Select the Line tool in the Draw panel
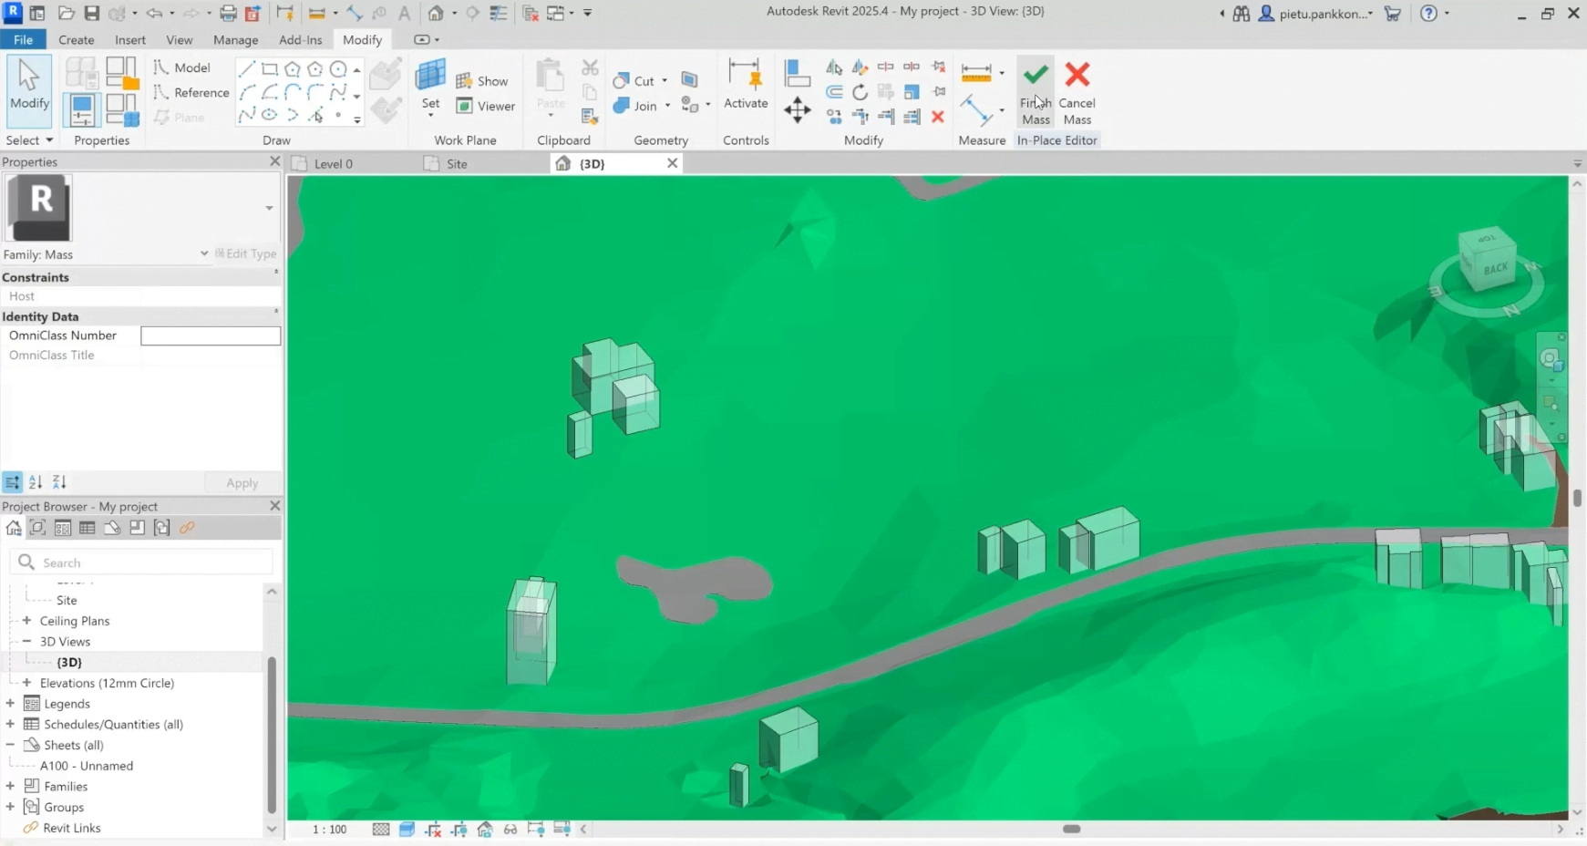This screenshot has height=846, width=1587. pos(246,68)
